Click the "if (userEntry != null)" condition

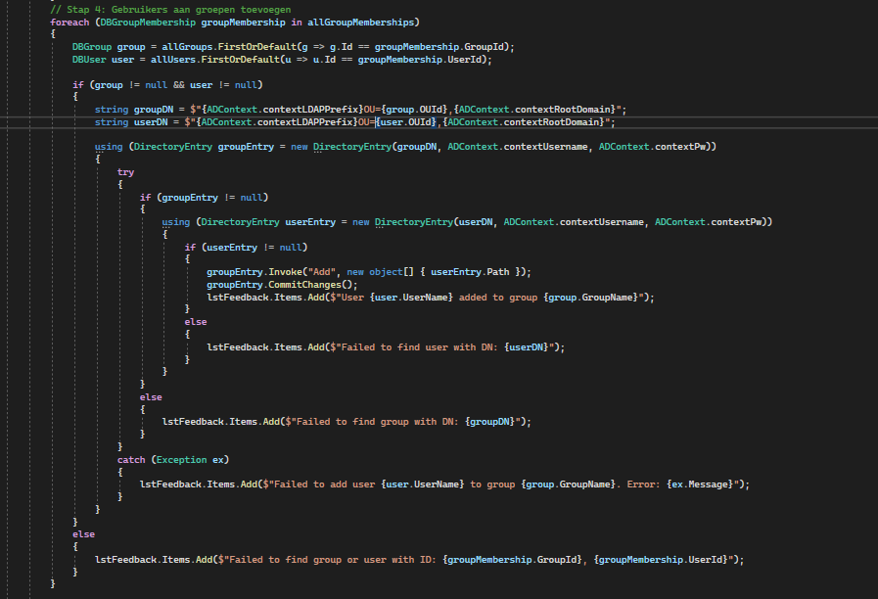pyautogui.click(x=246, y=248)
